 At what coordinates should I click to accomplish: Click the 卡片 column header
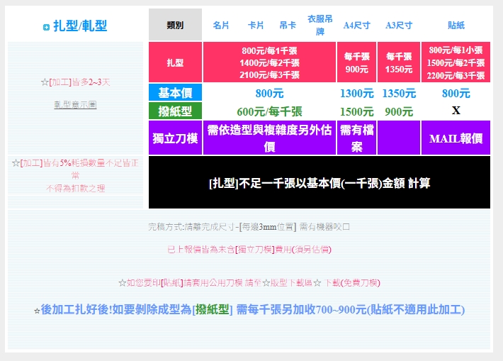(x=256, y=25)
